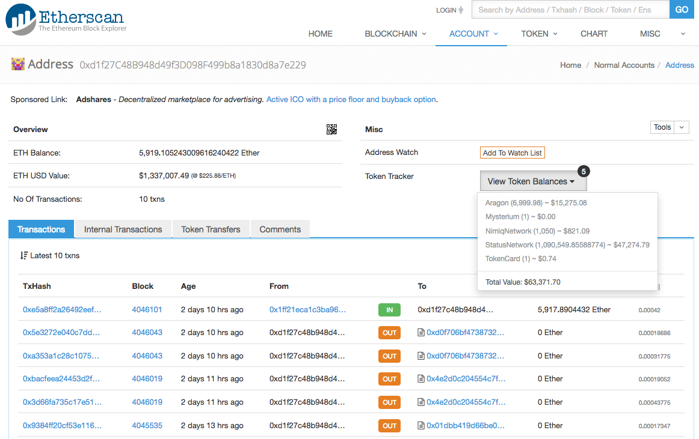Open block 4046101
This screenshot has height=439, width=699.
click(147, 309)
